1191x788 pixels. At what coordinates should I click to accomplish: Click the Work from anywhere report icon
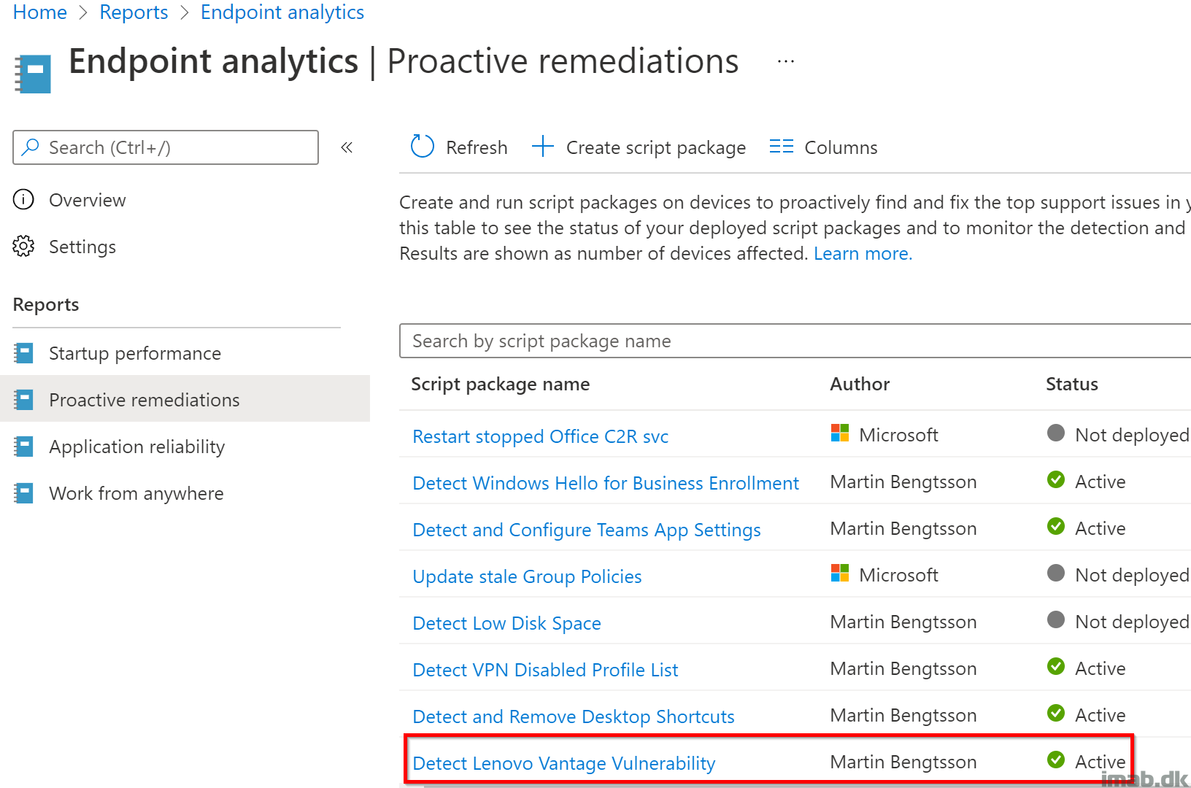pyautogui.click(x=24, y=493)
